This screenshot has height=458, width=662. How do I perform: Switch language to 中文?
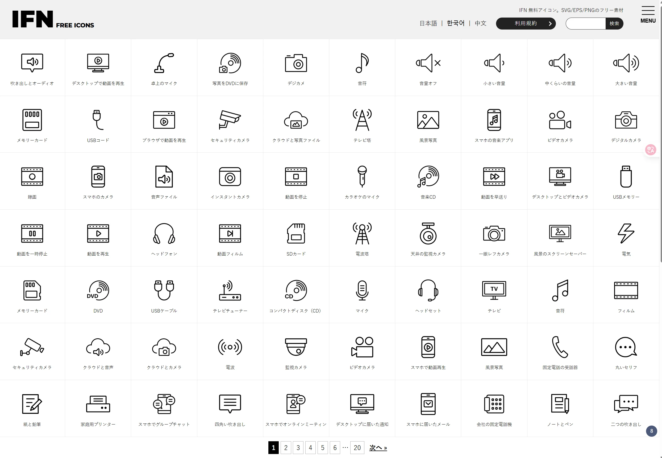click(480, 23)
